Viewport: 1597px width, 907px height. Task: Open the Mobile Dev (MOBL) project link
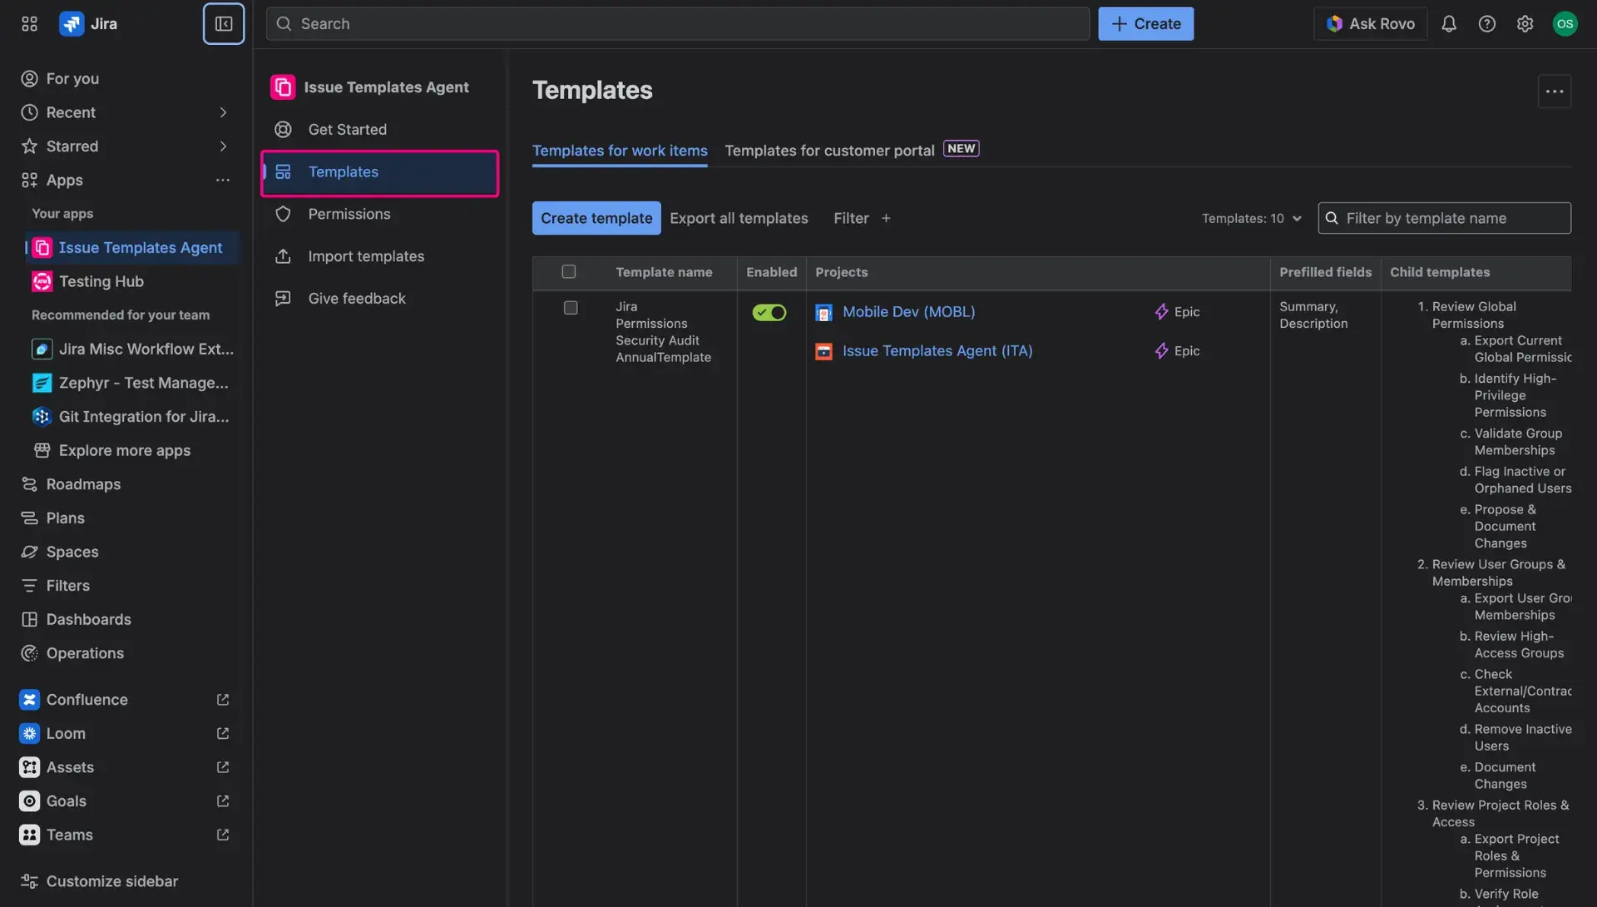[x=908, y=311]
